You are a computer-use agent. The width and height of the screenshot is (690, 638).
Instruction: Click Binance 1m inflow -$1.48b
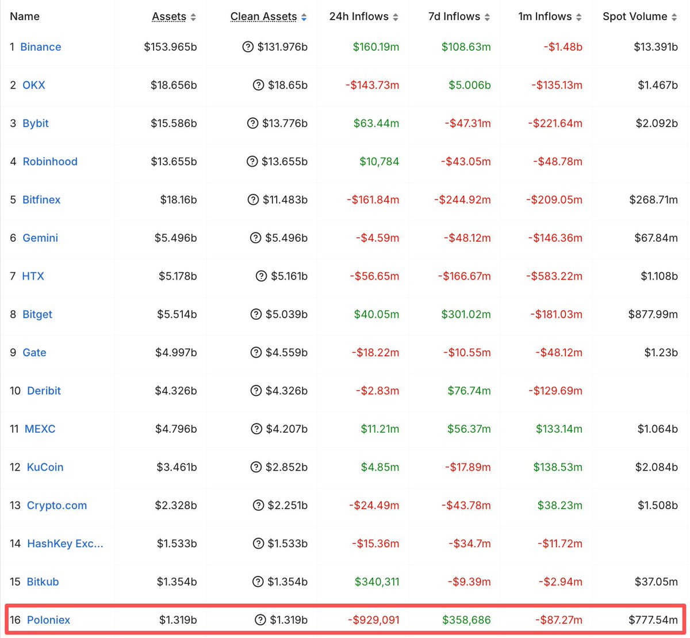point(563,47)
